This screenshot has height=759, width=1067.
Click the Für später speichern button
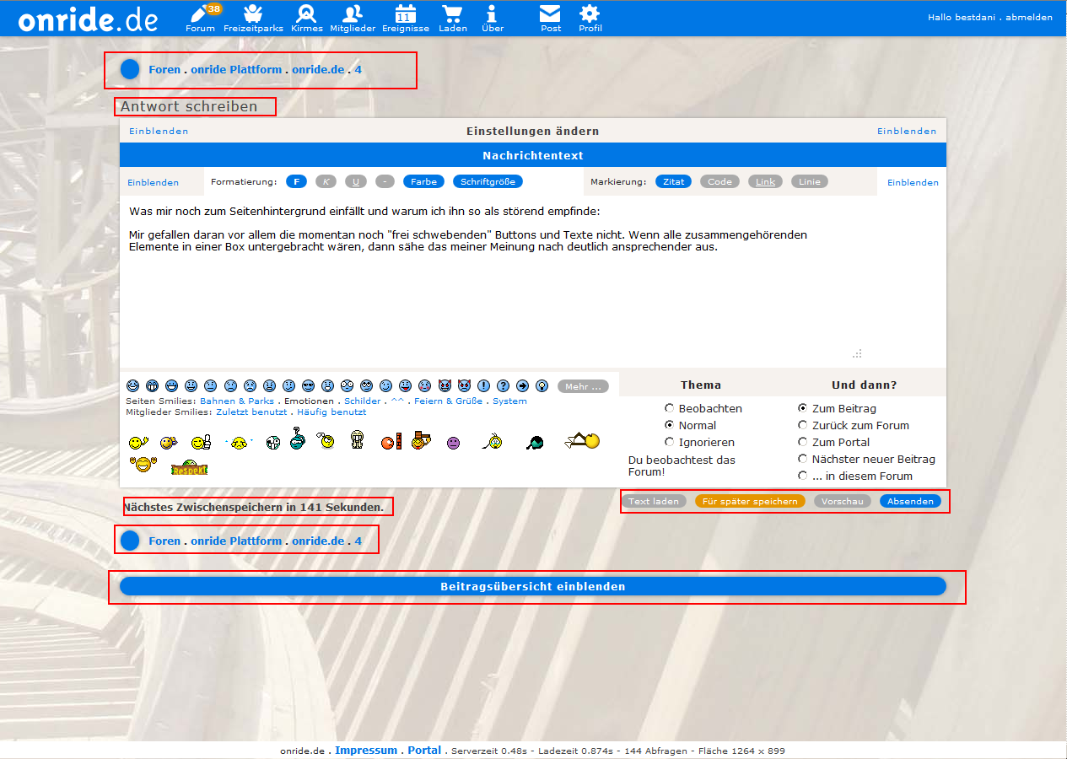point(750,501)
